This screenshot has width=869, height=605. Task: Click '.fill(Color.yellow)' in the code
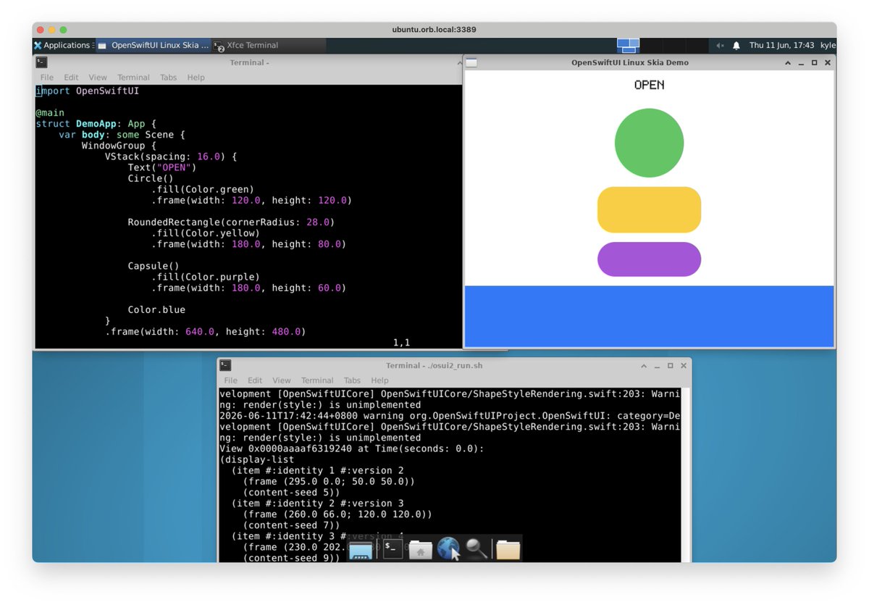(206, 233)
